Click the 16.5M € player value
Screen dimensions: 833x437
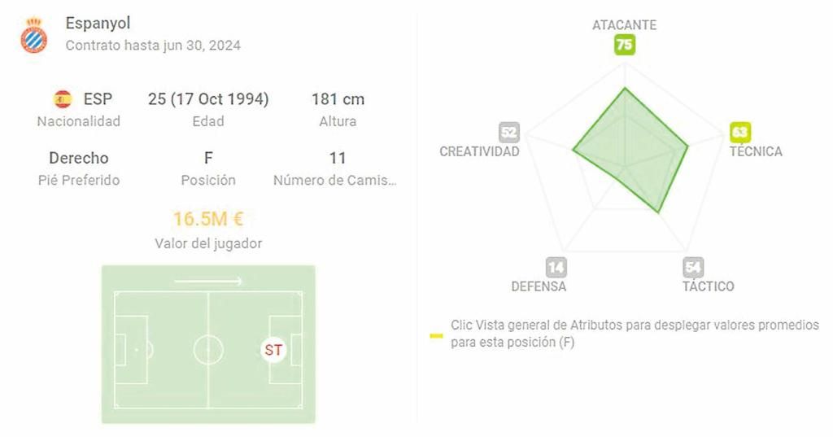pos(208,219)
